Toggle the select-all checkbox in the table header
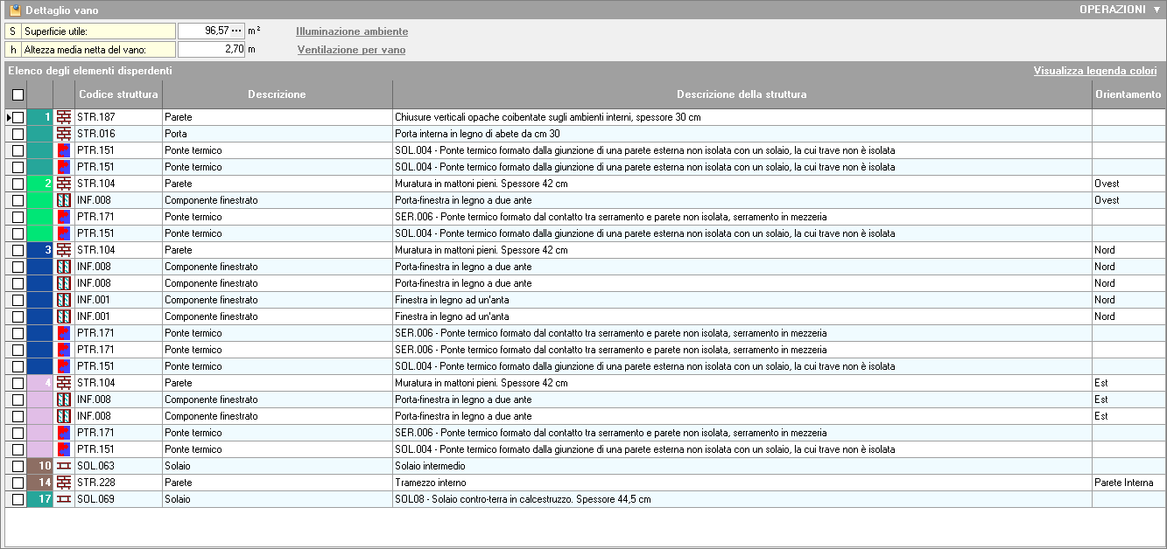Screen dimensions: 1167x549 pos(18,94)
